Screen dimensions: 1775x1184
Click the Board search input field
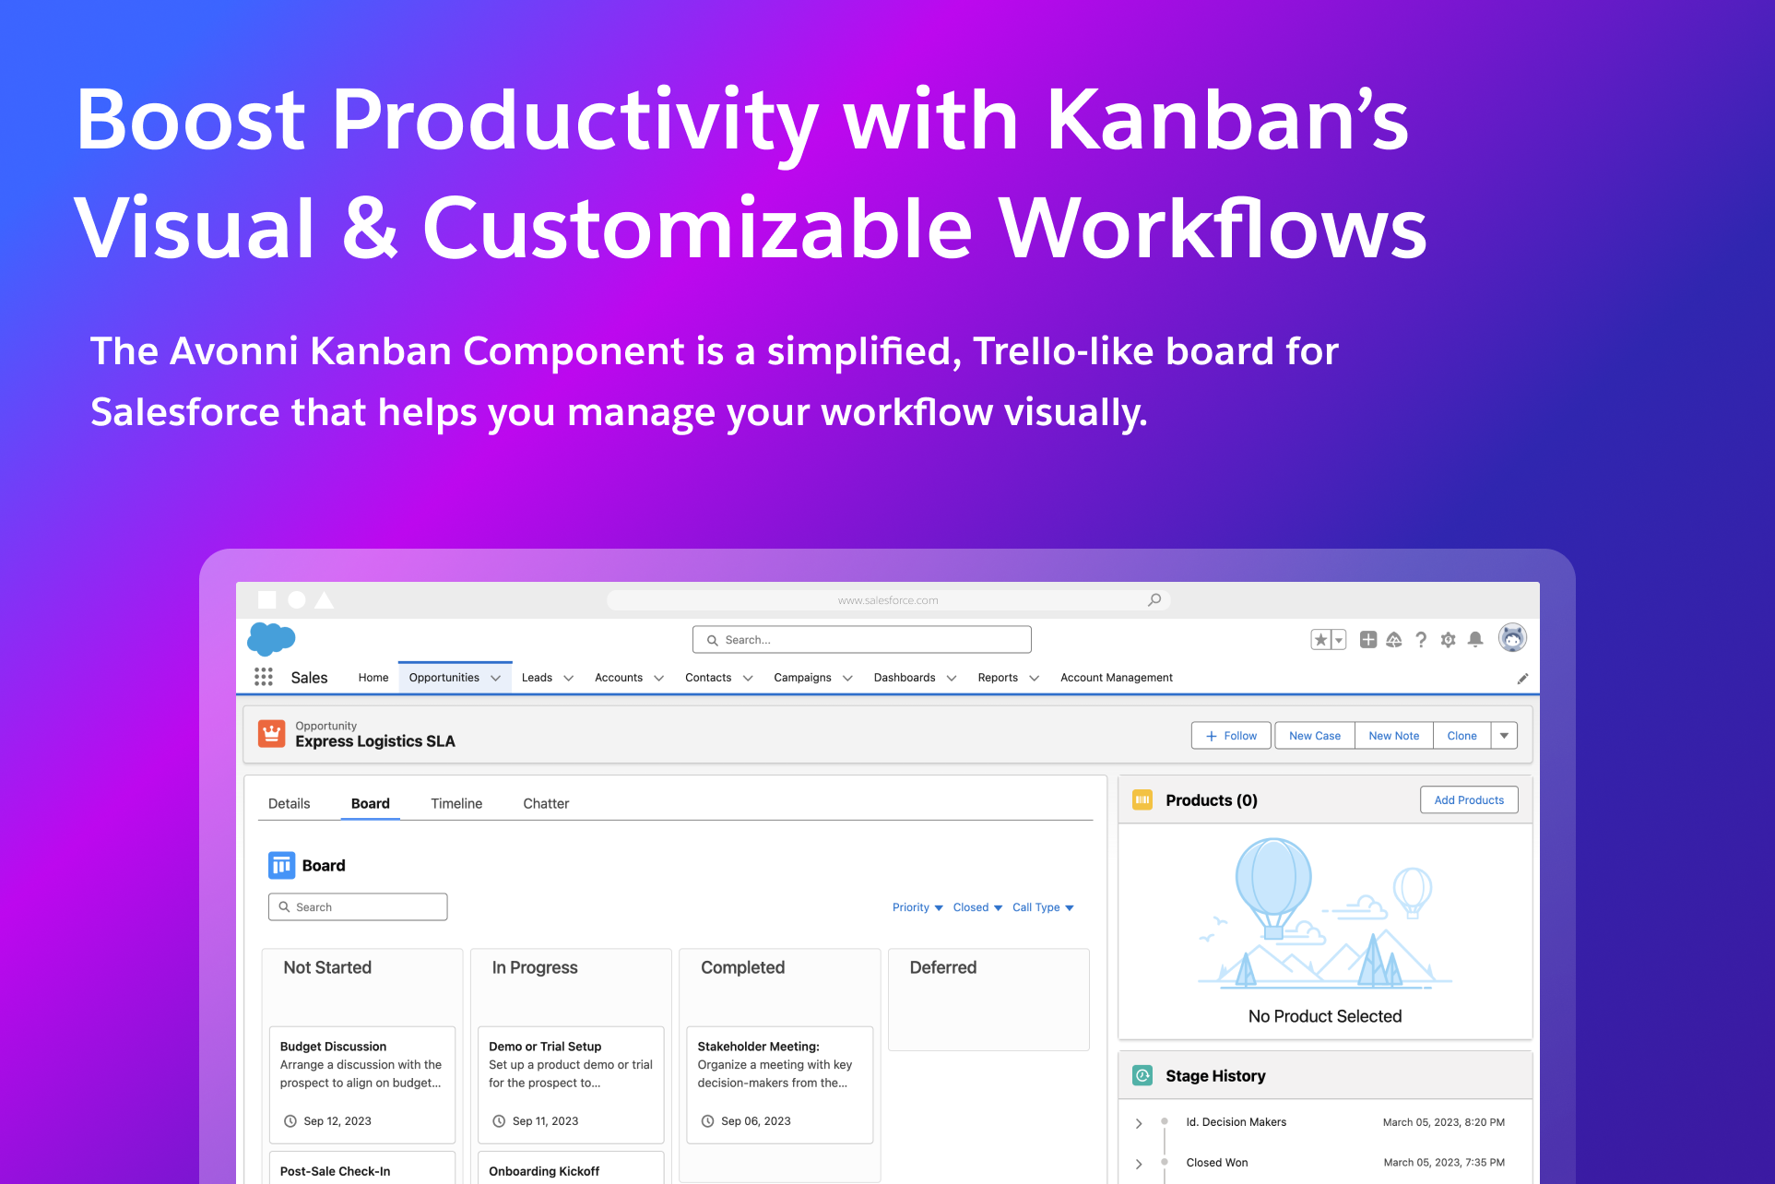(358, 907)
